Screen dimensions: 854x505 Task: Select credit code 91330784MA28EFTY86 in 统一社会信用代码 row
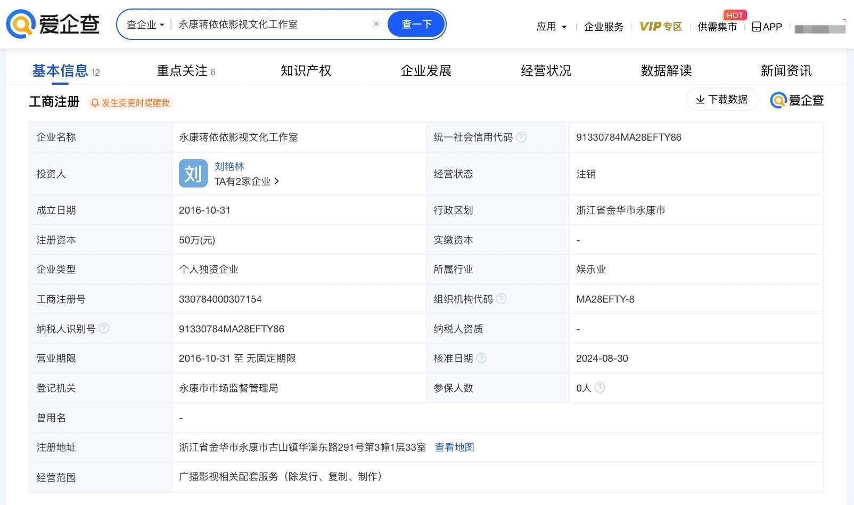click(x=628, y=137)
